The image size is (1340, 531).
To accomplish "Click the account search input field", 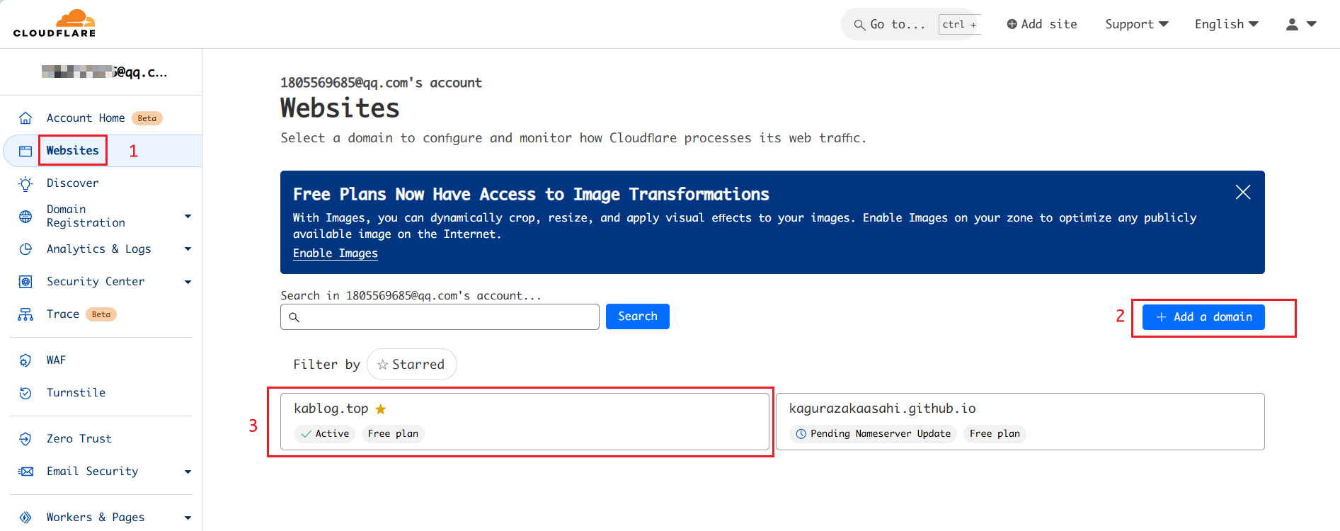I will pyautogui.click(x=440, y=317).
